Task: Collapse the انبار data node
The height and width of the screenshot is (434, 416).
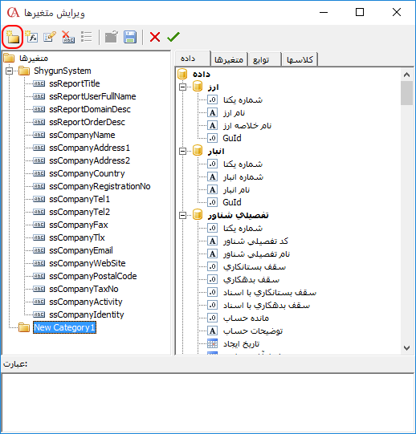Action: pos(182,151)
